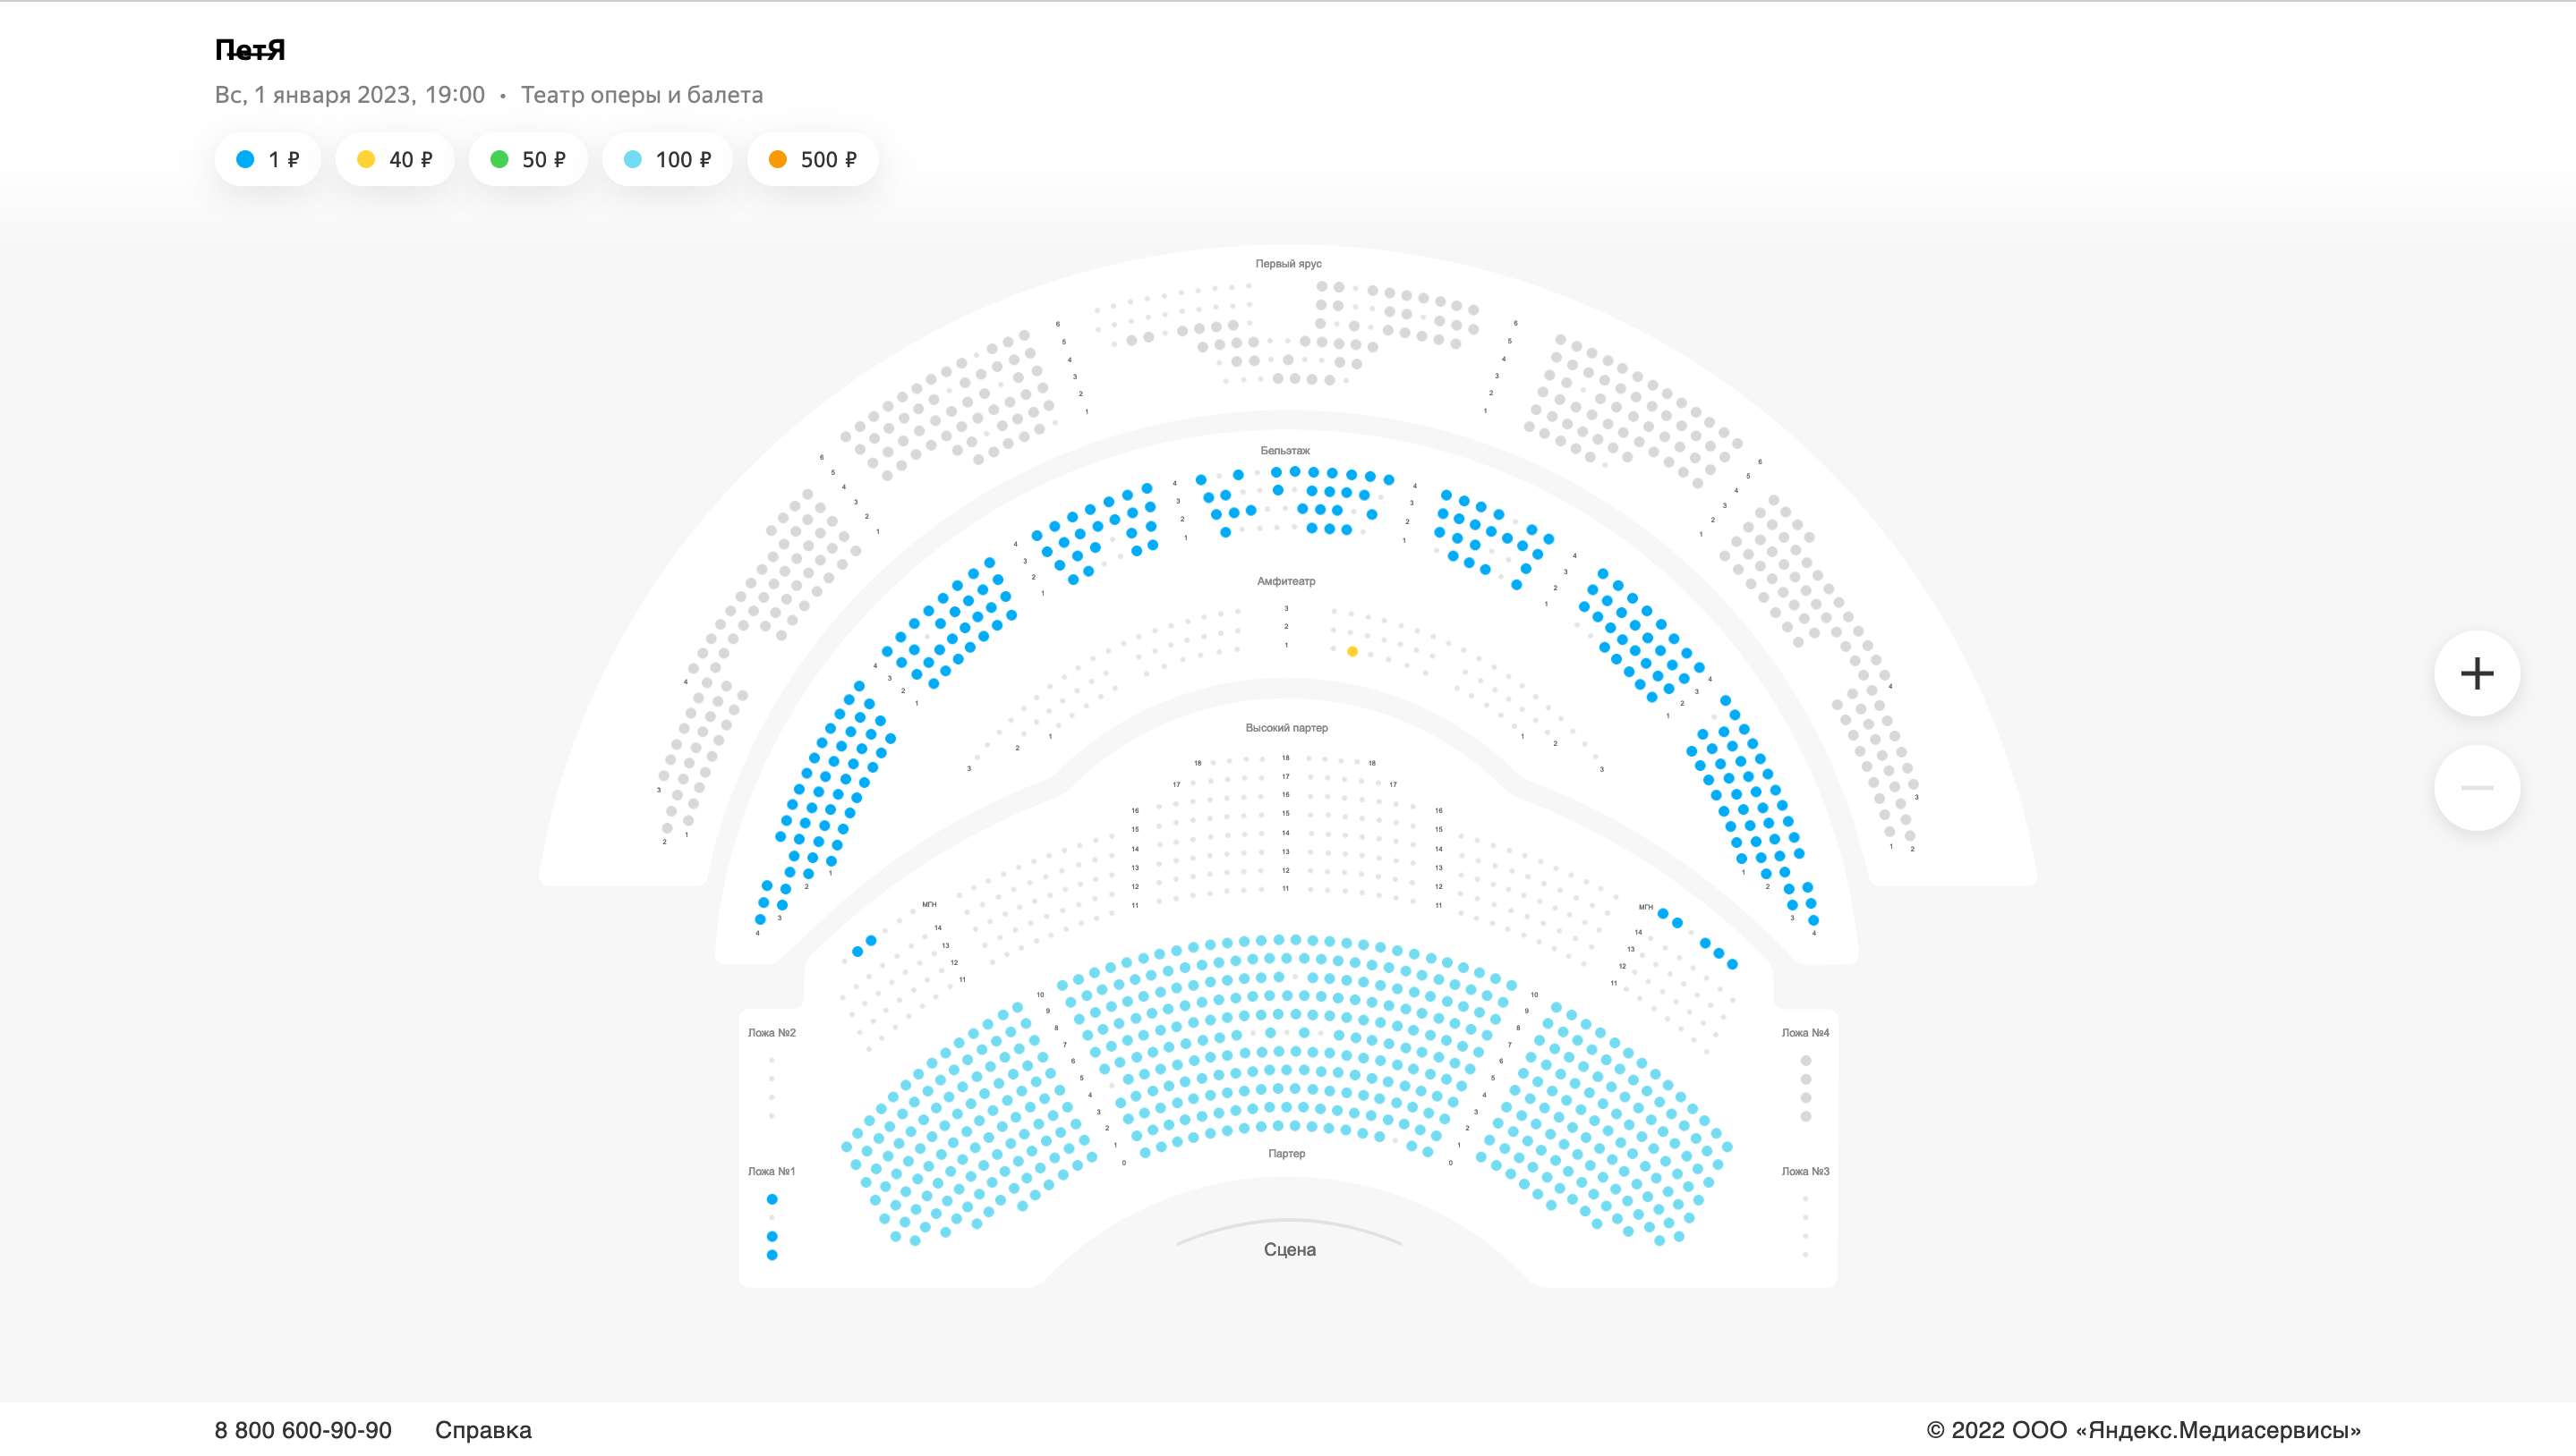This screenshot has width=2576, height=1456.
Task: Pick the bottommost blue seat in Ложа №1
Action: 772,1255
